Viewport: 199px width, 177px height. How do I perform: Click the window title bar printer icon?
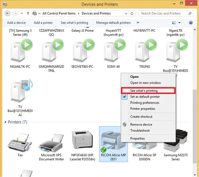click(5, 4)
